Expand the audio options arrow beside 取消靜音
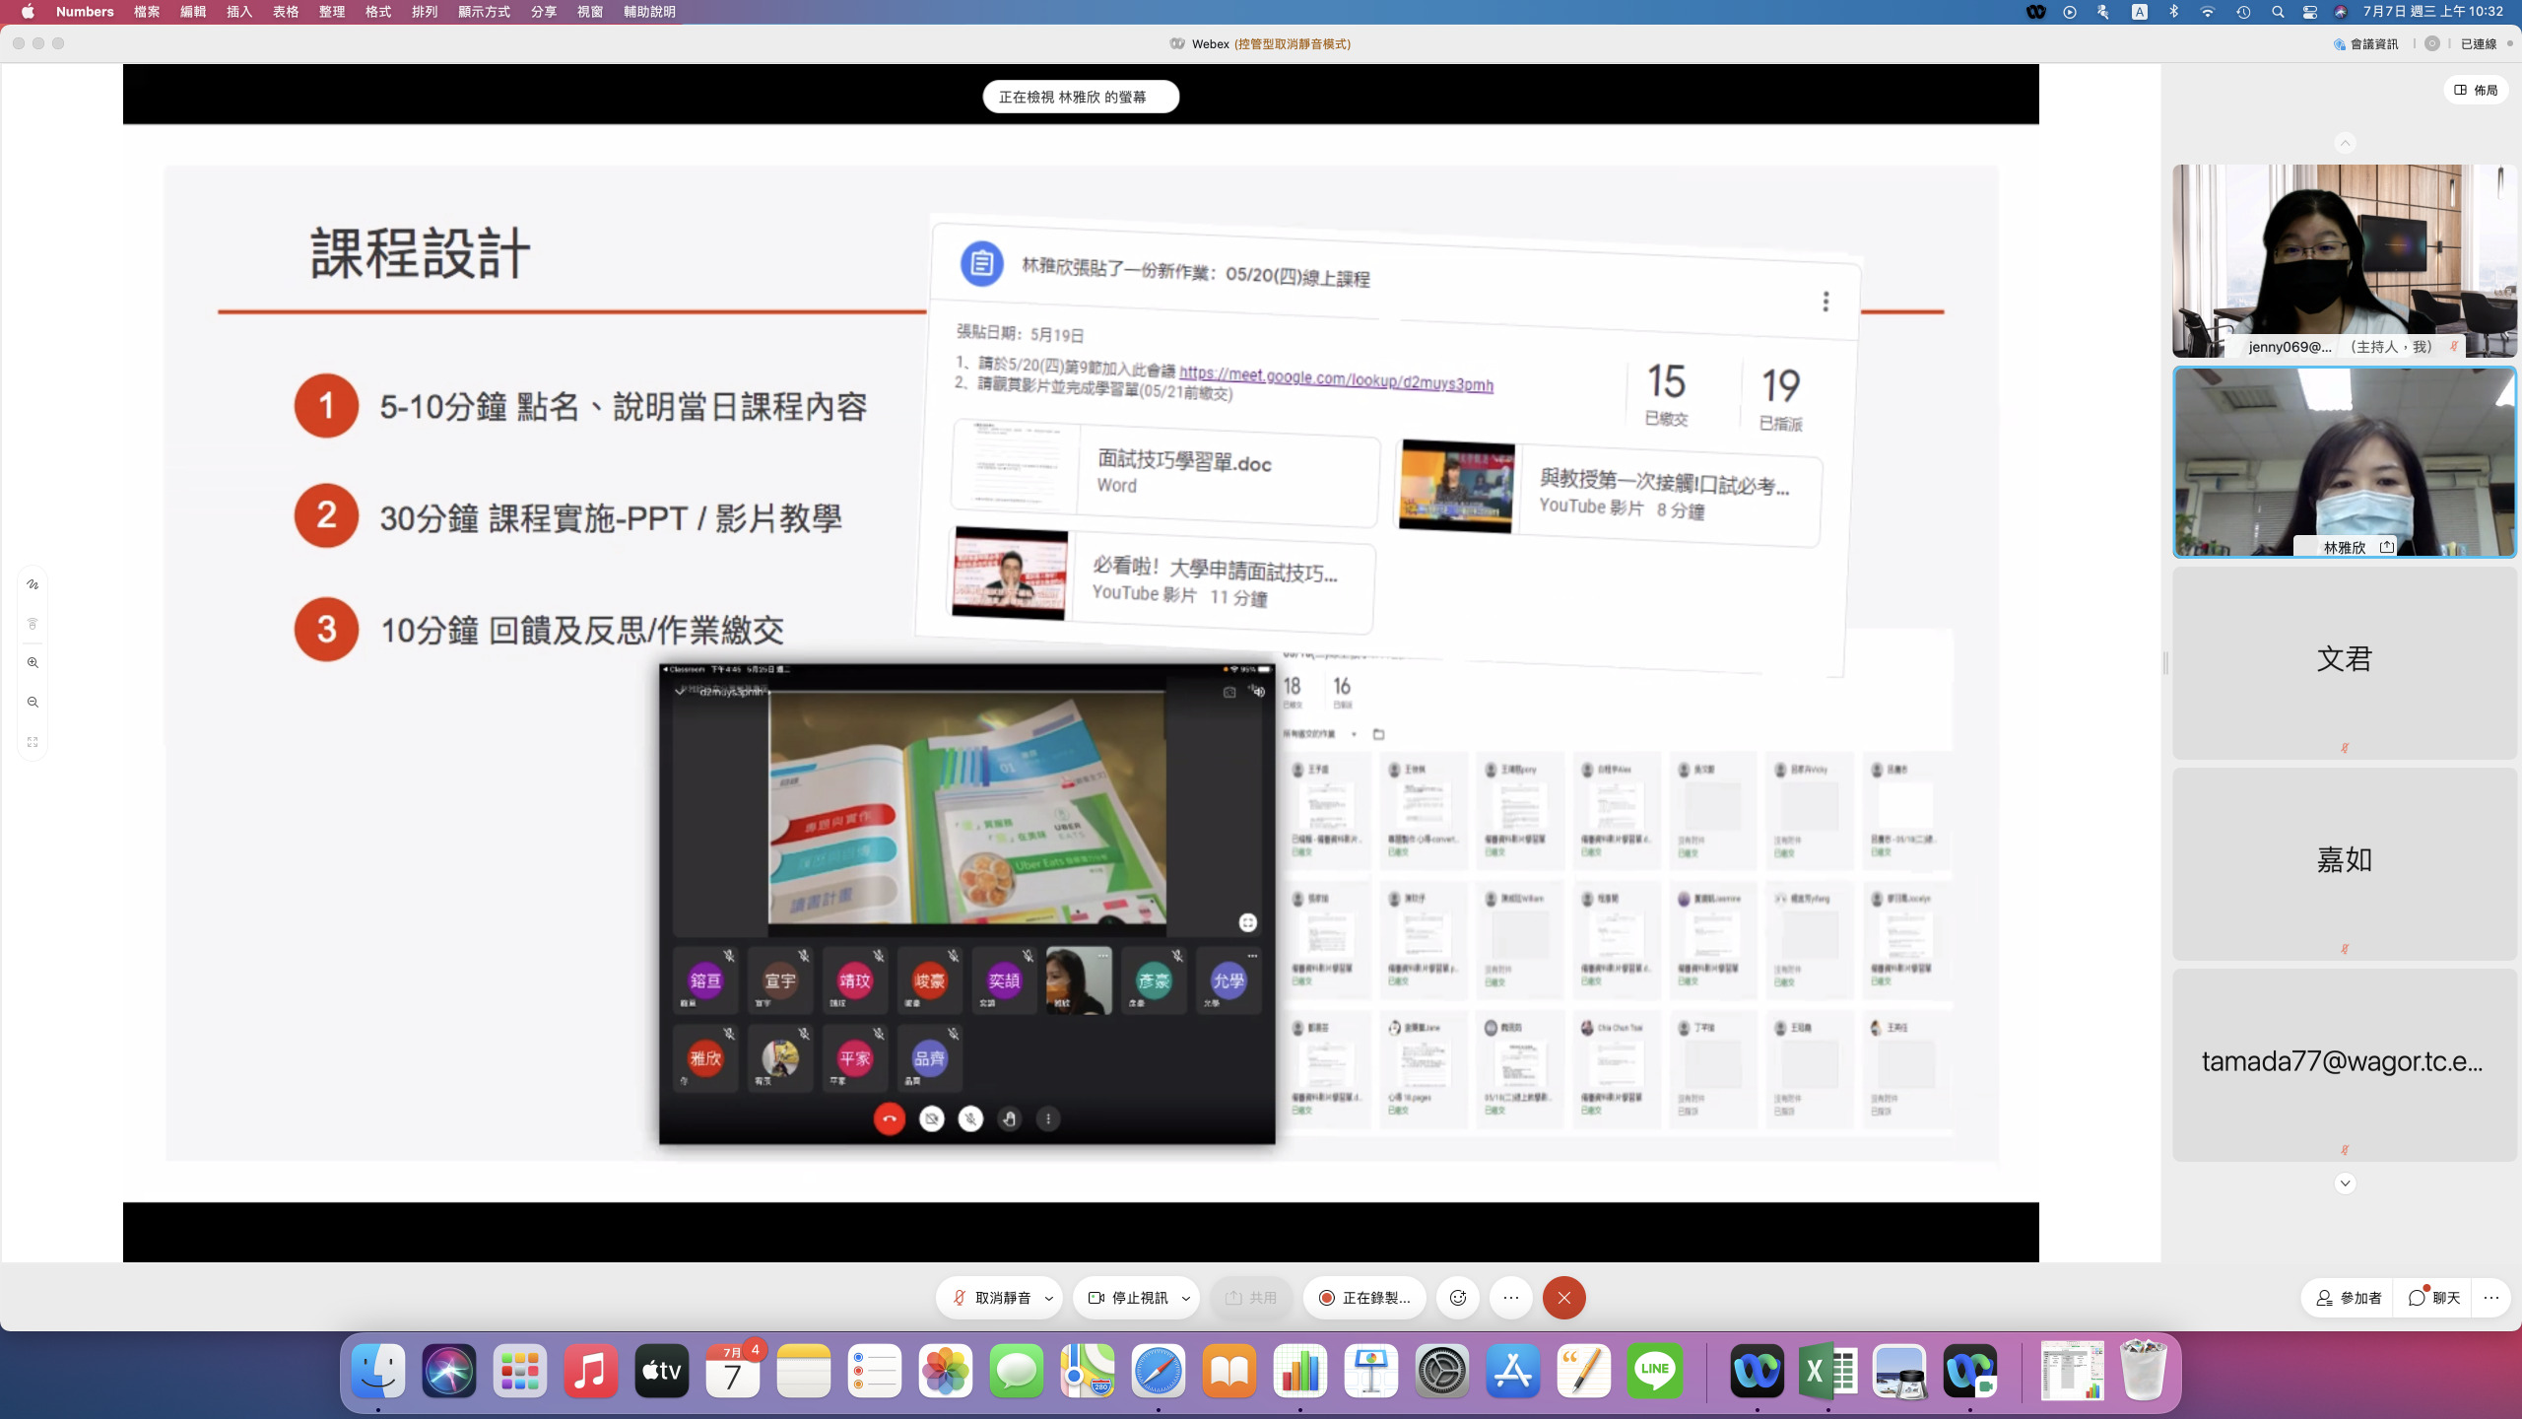 point(1049,1298)
